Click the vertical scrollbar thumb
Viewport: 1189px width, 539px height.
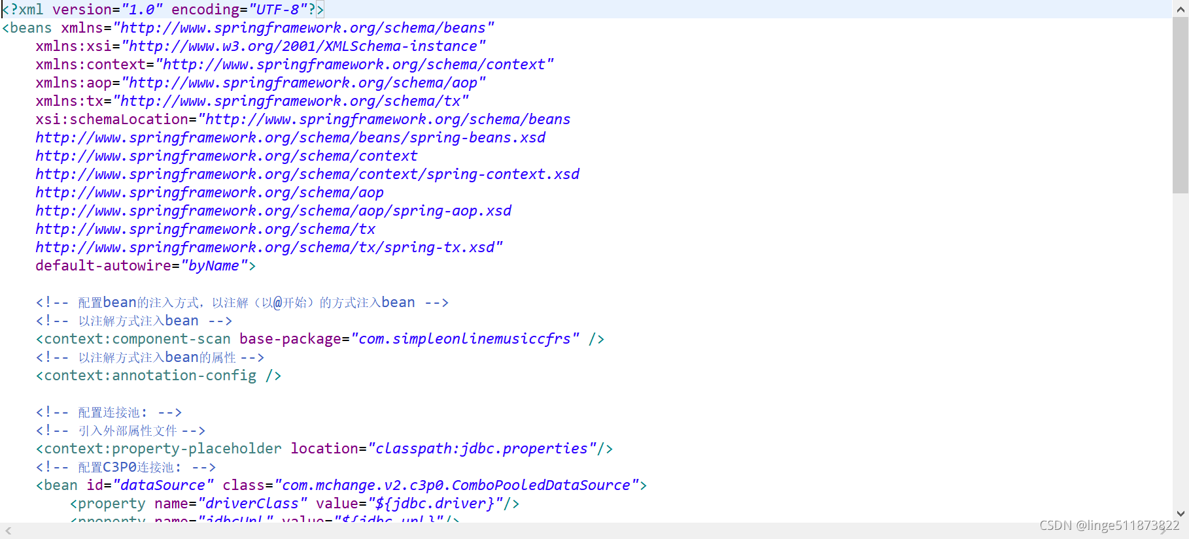pyautogui.click(x=1180, y=105)
